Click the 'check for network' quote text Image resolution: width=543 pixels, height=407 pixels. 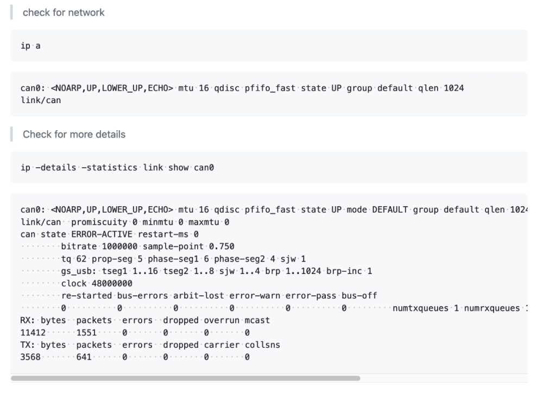click(64, 12)
